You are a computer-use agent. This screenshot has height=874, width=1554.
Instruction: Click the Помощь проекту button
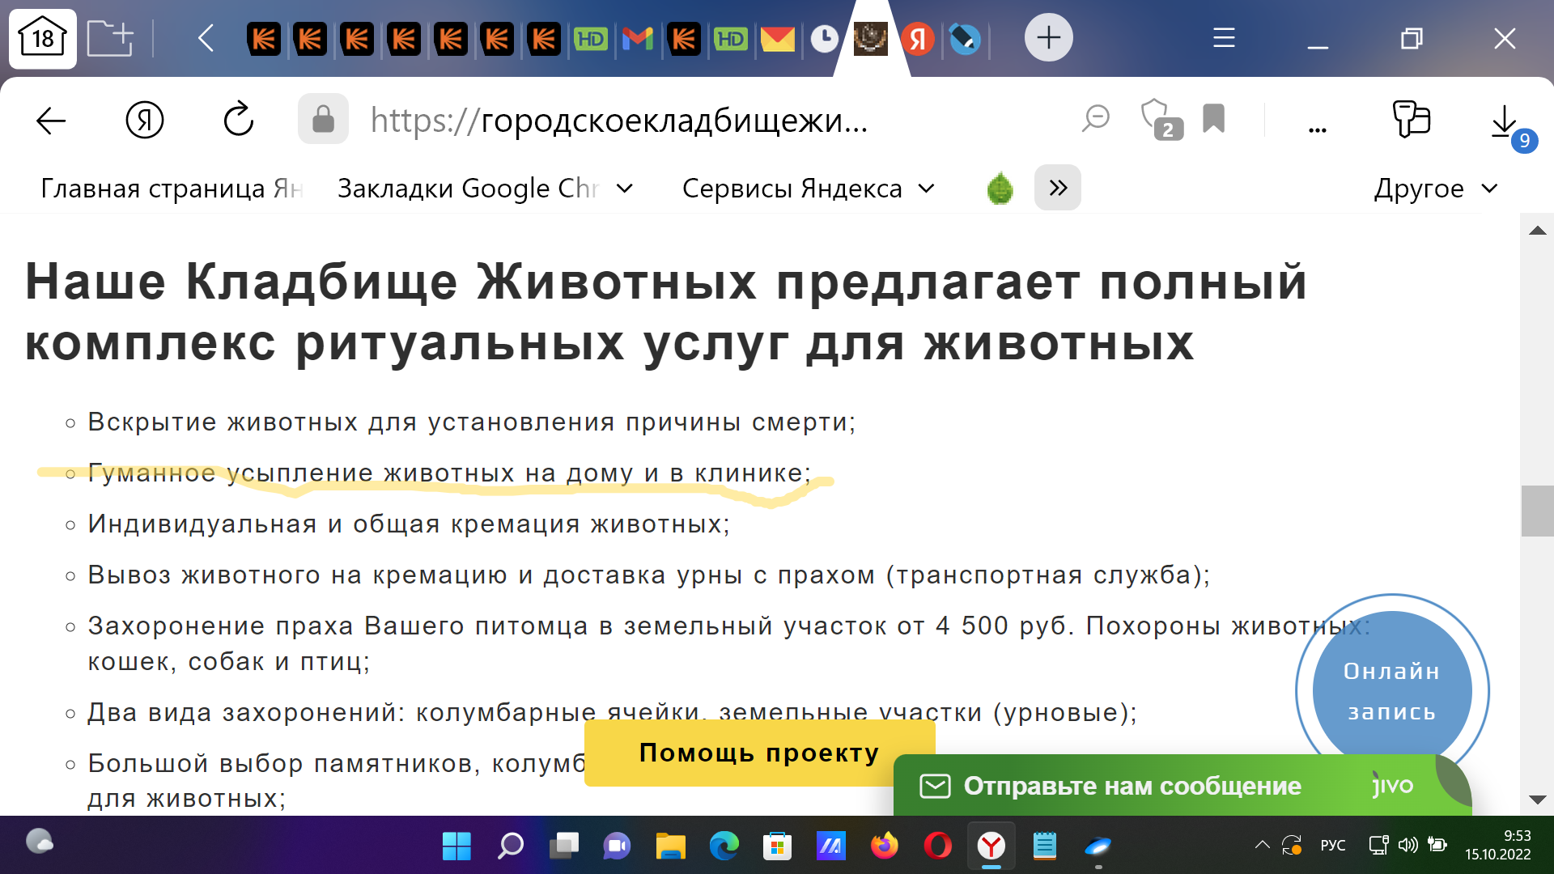pos(759,752)
